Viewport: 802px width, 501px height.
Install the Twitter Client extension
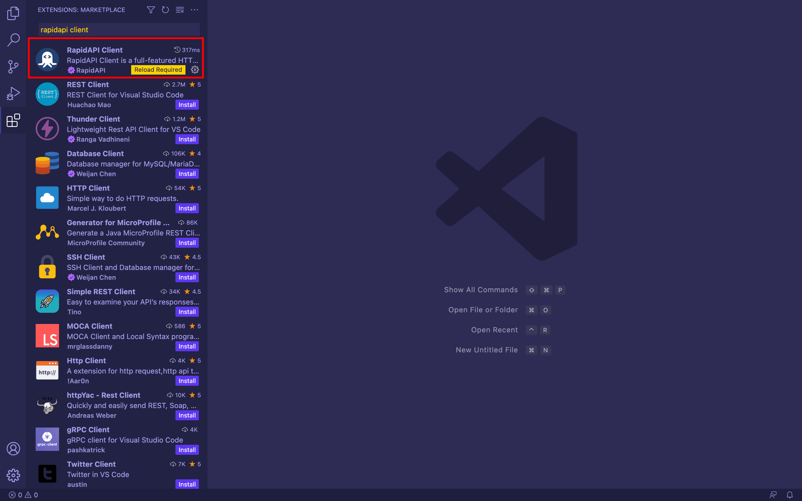click(x=187, y=484)
